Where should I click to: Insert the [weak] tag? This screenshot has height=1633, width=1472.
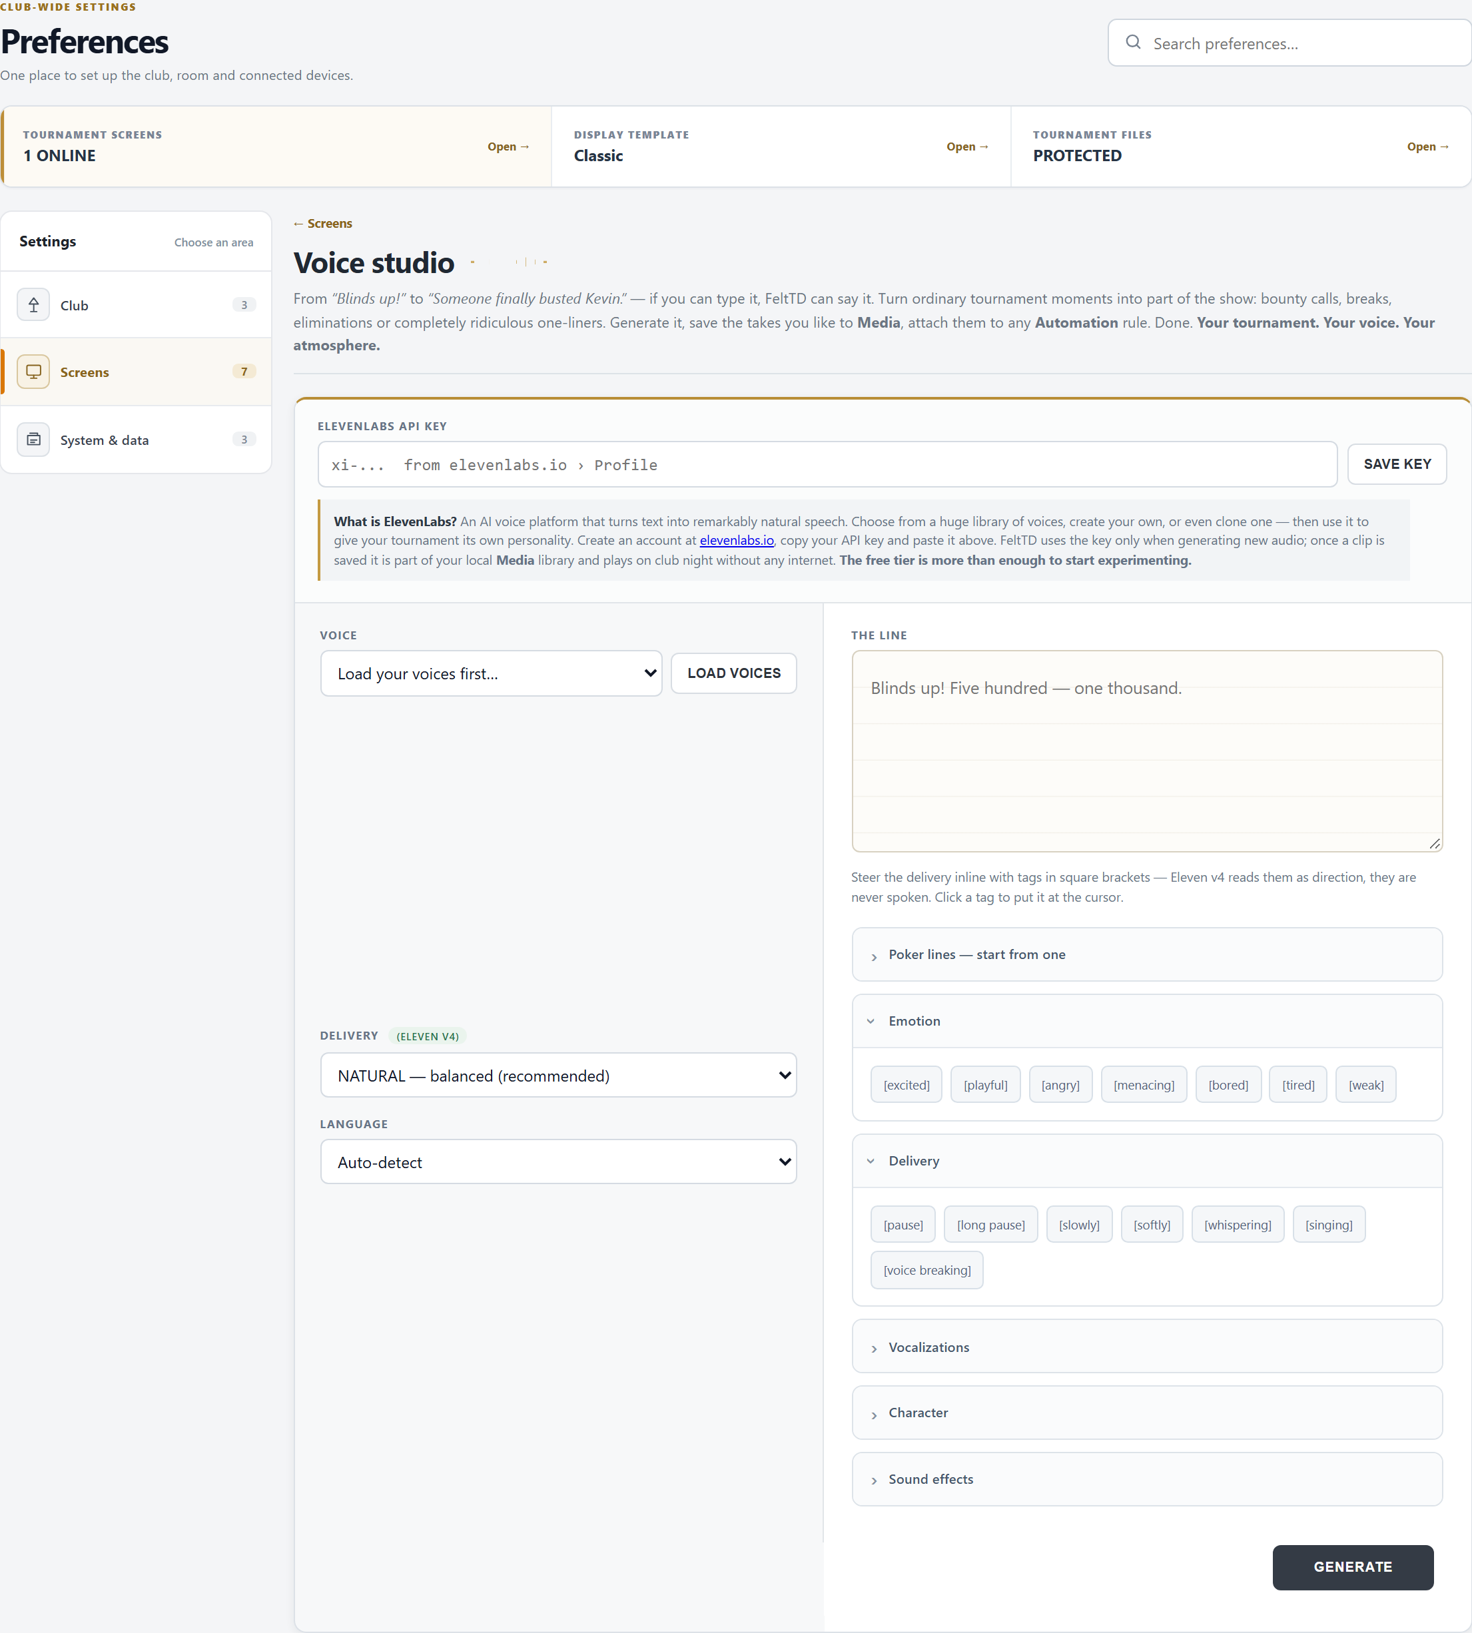pos(1365,1085)
